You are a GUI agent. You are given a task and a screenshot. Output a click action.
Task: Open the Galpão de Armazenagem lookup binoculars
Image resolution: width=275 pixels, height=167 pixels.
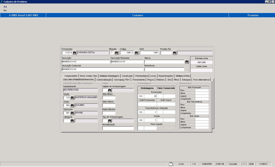point(109,90)
